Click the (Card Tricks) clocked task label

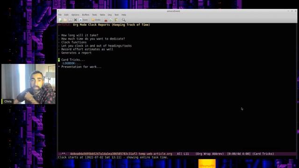pyautogui.click(x=263, y=154)
